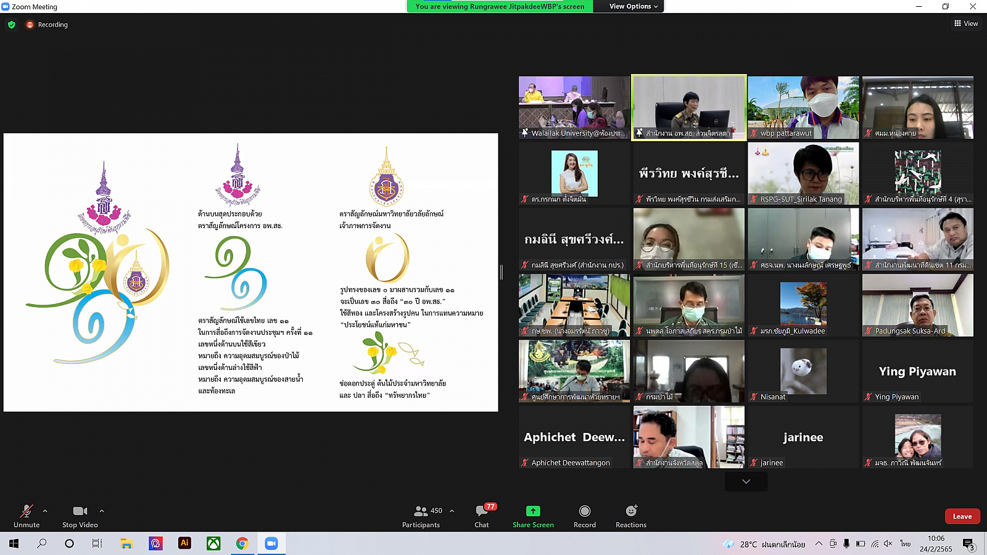This screenshot has width=987, height=555.
Task: Open Google Chrome from the taskbar
Action: 242,543
